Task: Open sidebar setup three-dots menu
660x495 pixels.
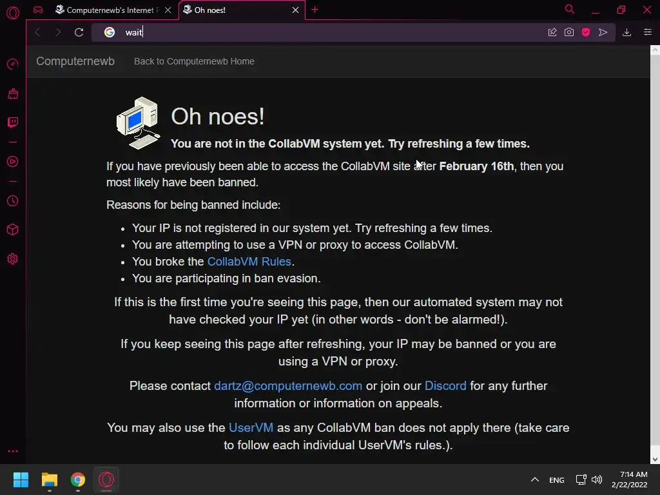Action: [13, 451]
